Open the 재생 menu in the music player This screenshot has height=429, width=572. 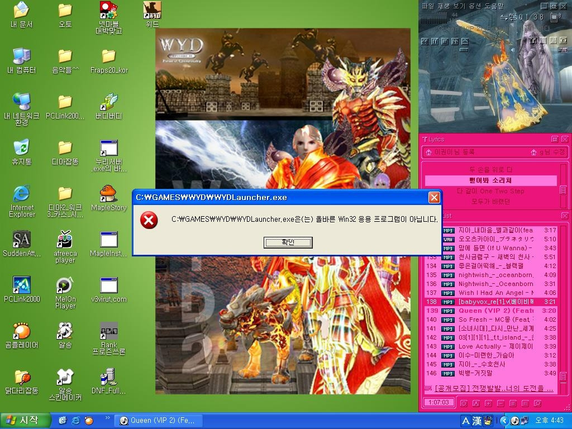pyautogui.click(x=445, y=6)
